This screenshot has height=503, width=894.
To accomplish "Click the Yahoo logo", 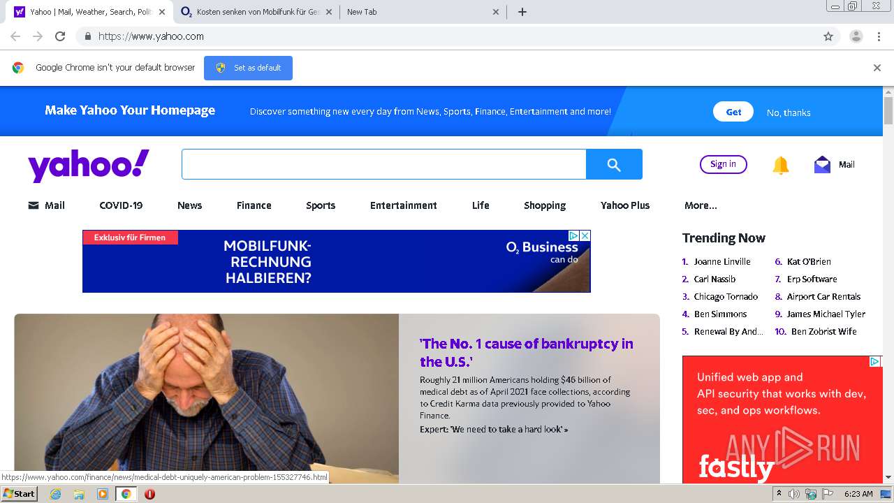I will 89,166.
